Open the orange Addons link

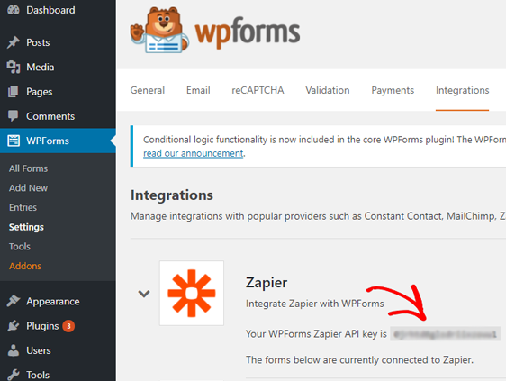pyautogui.click(x=25, y=266)
